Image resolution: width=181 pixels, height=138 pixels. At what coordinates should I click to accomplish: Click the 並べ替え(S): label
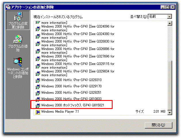point(139,17)
